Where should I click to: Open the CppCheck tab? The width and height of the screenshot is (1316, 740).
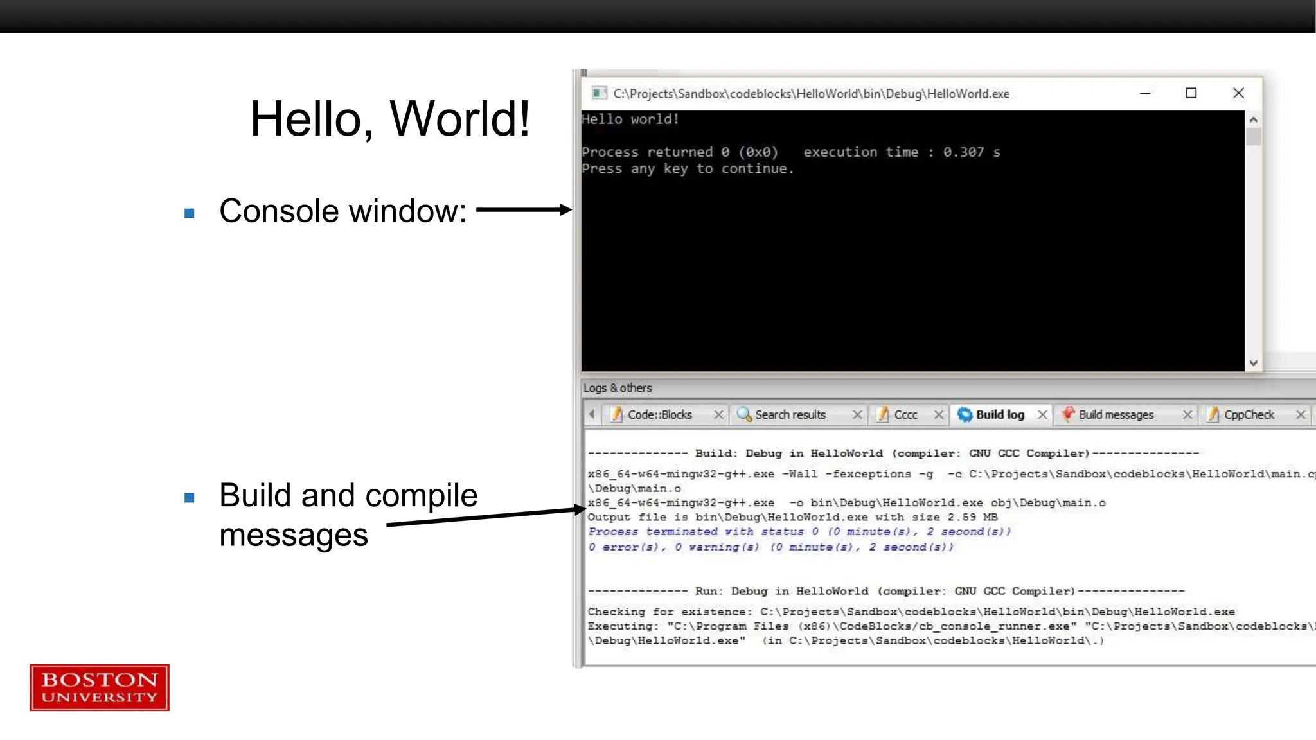tap(1249, 415)
